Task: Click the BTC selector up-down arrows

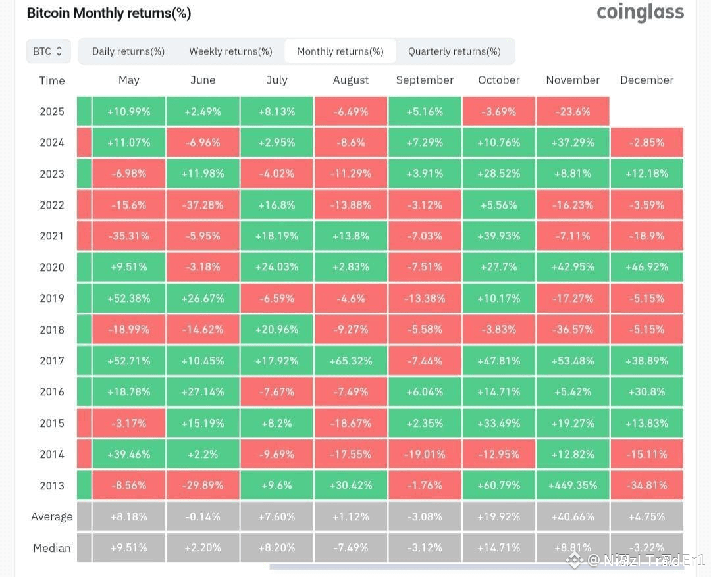Action: (x=59, y=51)
